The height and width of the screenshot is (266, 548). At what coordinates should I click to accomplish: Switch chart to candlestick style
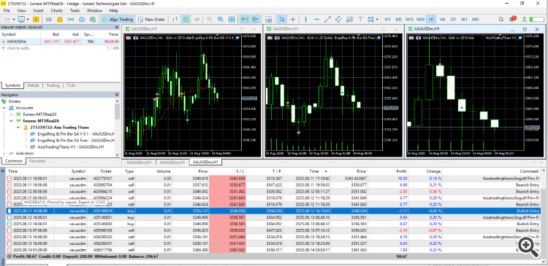186,19
